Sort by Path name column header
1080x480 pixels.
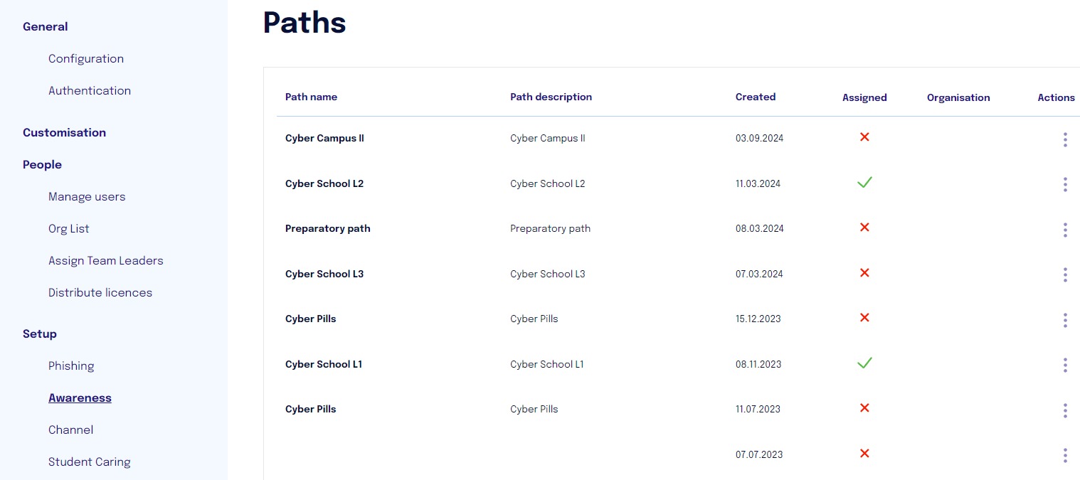[311, 97]
